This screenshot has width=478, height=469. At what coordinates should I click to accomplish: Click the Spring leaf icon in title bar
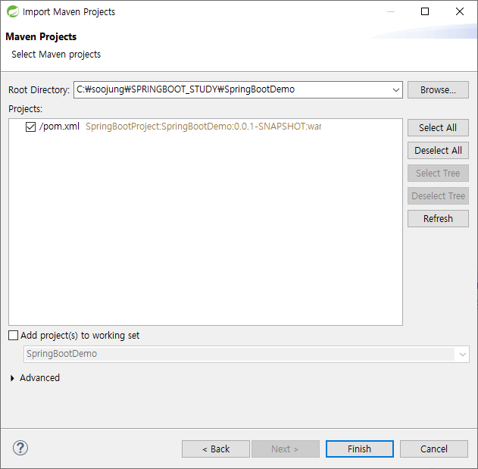(x=13, y=11)
